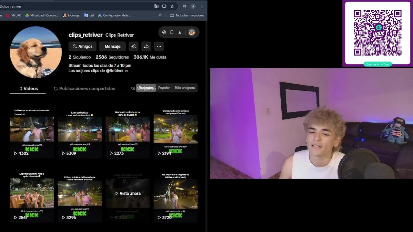Open the 'Configuración de la...' bookmark
The width and height of the screenshot is (413, 232).
click(114, 15)
